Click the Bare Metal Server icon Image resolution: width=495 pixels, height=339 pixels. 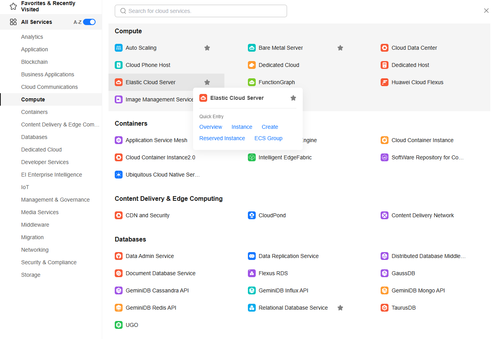point(252,48)
